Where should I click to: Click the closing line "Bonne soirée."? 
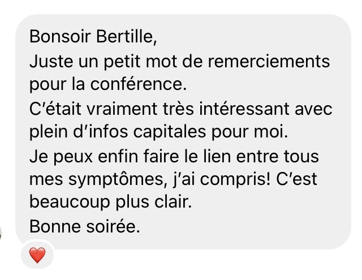(84, 226)
